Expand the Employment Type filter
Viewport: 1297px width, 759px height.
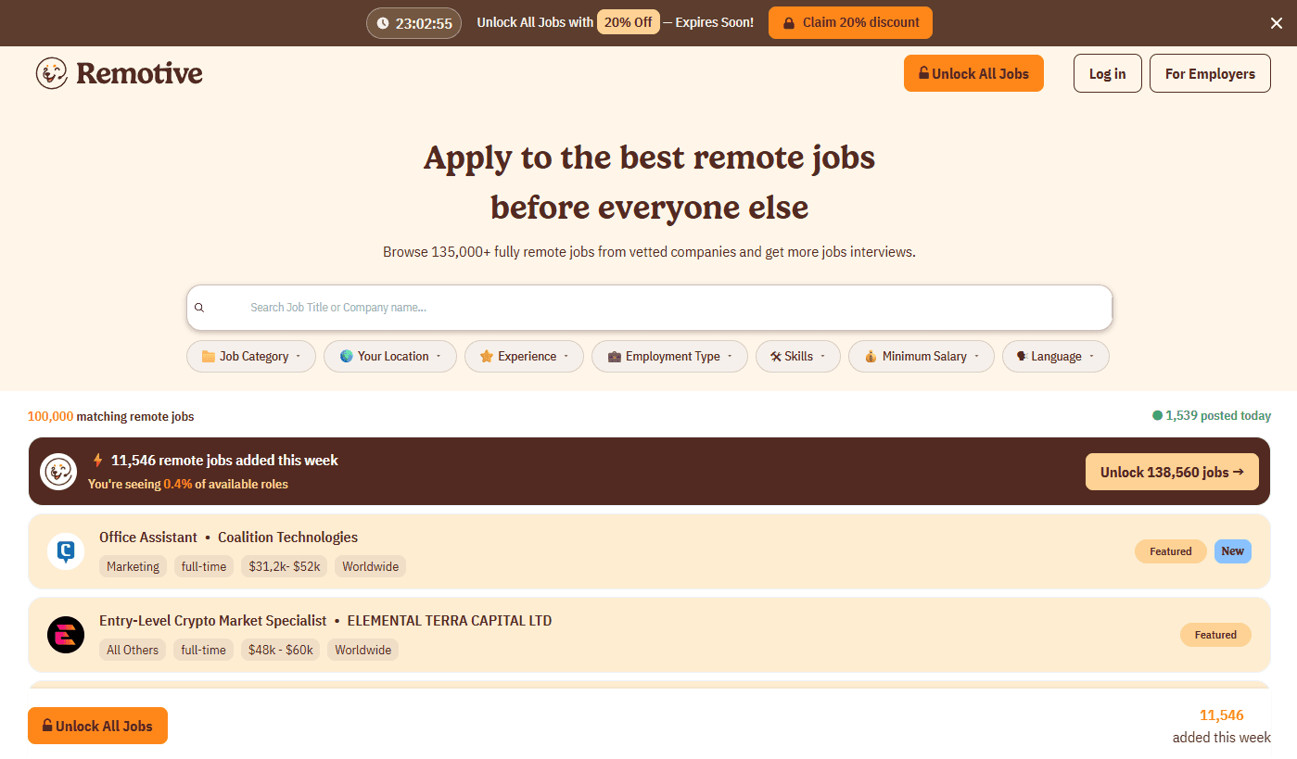coord(669,357)
